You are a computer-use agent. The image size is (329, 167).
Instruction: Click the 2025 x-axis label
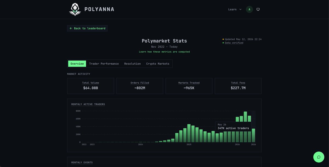(189, 144)
